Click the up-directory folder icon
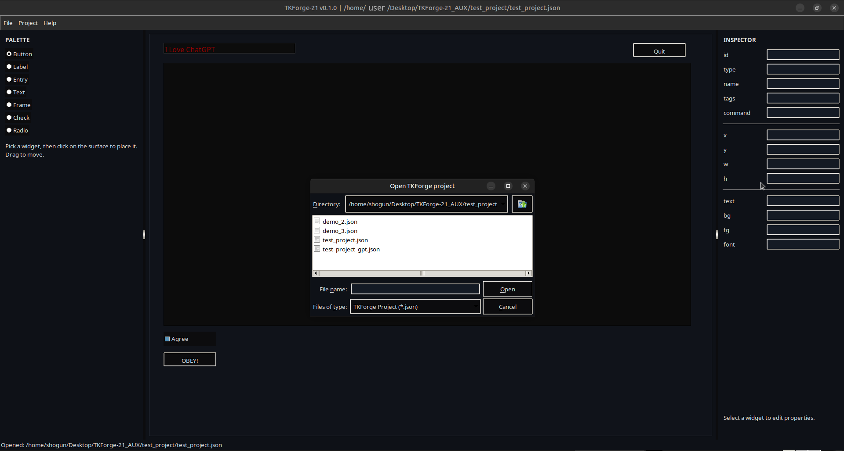This screenshot has width=844, height=451. 522,204
